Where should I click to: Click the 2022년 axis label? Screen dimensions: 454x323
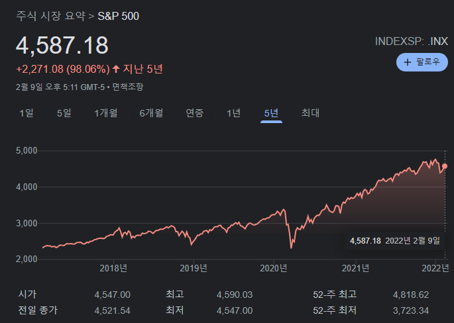click(x=435, y=268)
